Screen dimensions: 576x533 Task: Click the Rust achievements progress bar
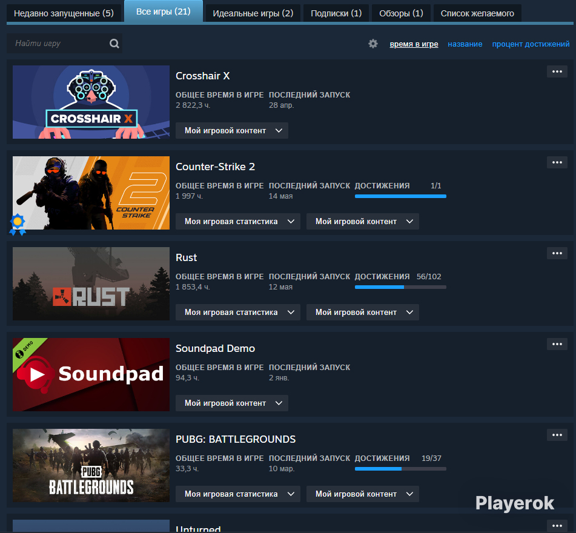(400, 287)
